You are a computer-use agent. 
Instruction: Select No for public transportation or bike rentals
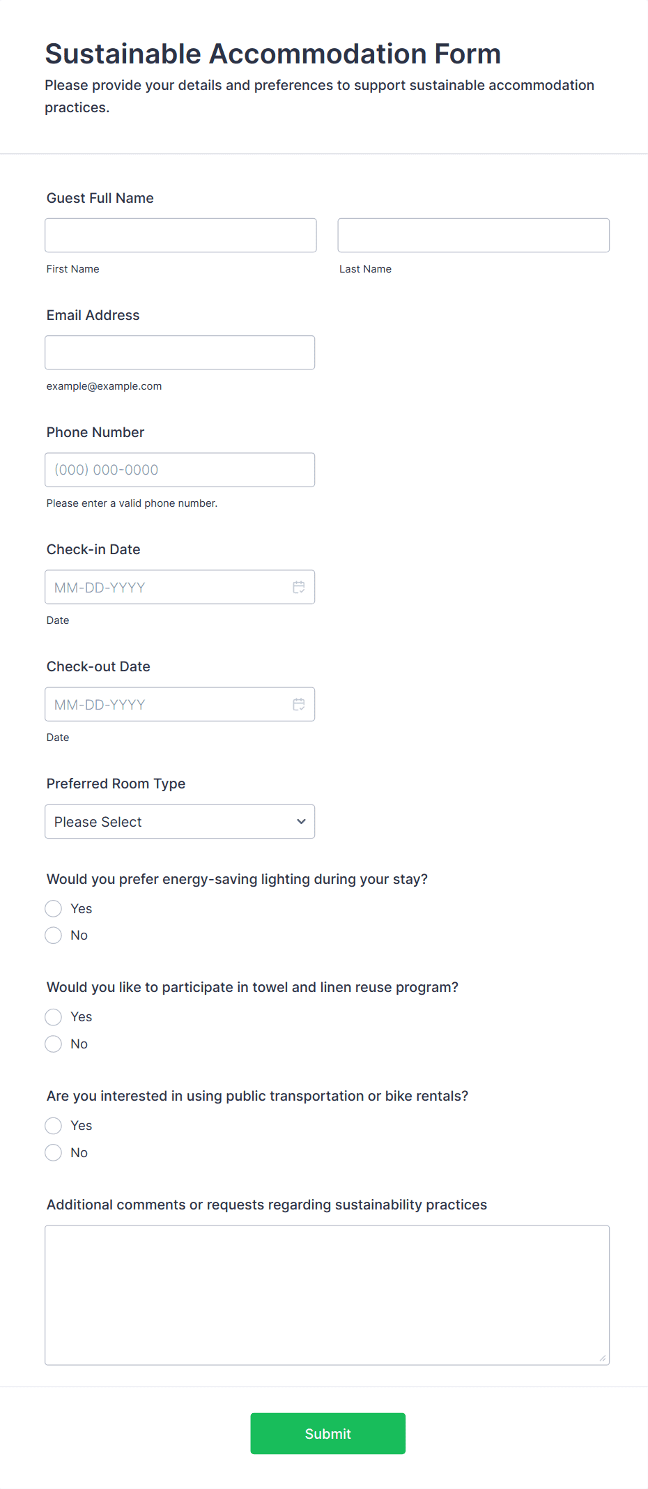pyautogui.click(x=53, y=1152)
